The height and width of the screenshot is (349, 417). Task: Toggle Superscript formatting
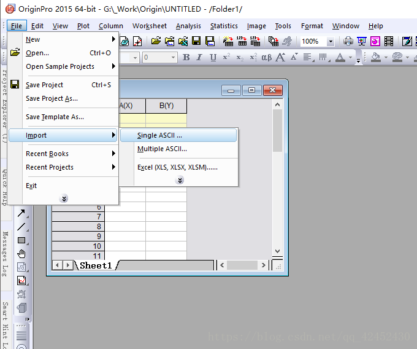click(226, 57)
